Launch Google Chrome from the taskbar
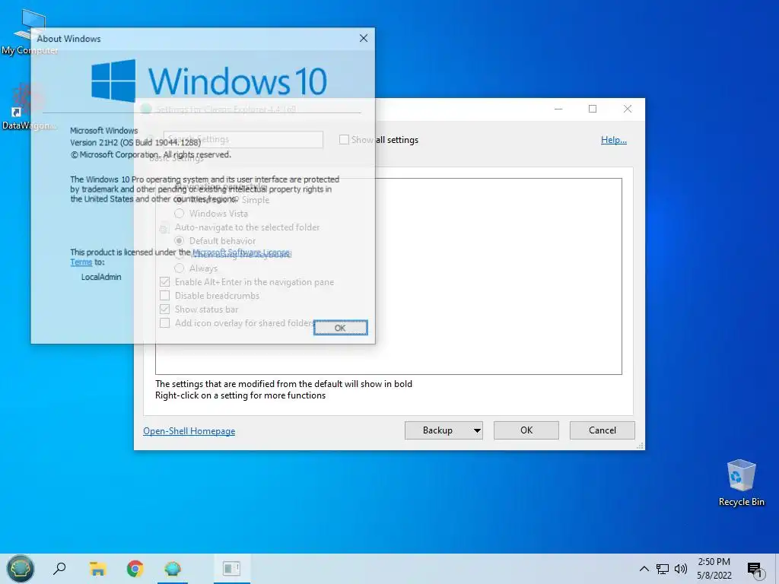 pos(135,569)
